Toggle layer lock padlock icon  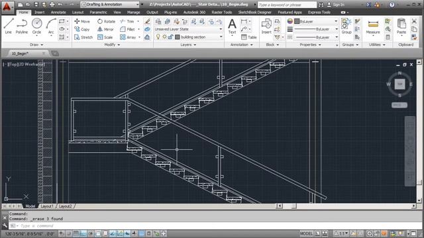pyautogui.click(x=170, y=37)
